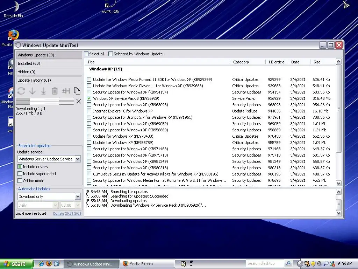
Task: Click the 20.12.2016 version link
Action: pyautogui.click(x=73, y=213)
